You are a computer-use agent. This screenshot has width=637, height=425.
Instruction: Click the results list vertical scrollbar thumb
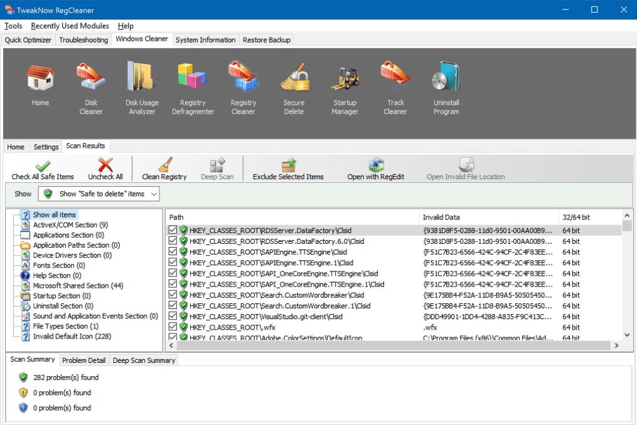[627, 226]
